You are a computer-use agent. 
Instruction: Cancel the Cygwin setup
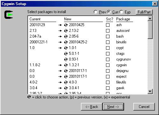[144, 107]
